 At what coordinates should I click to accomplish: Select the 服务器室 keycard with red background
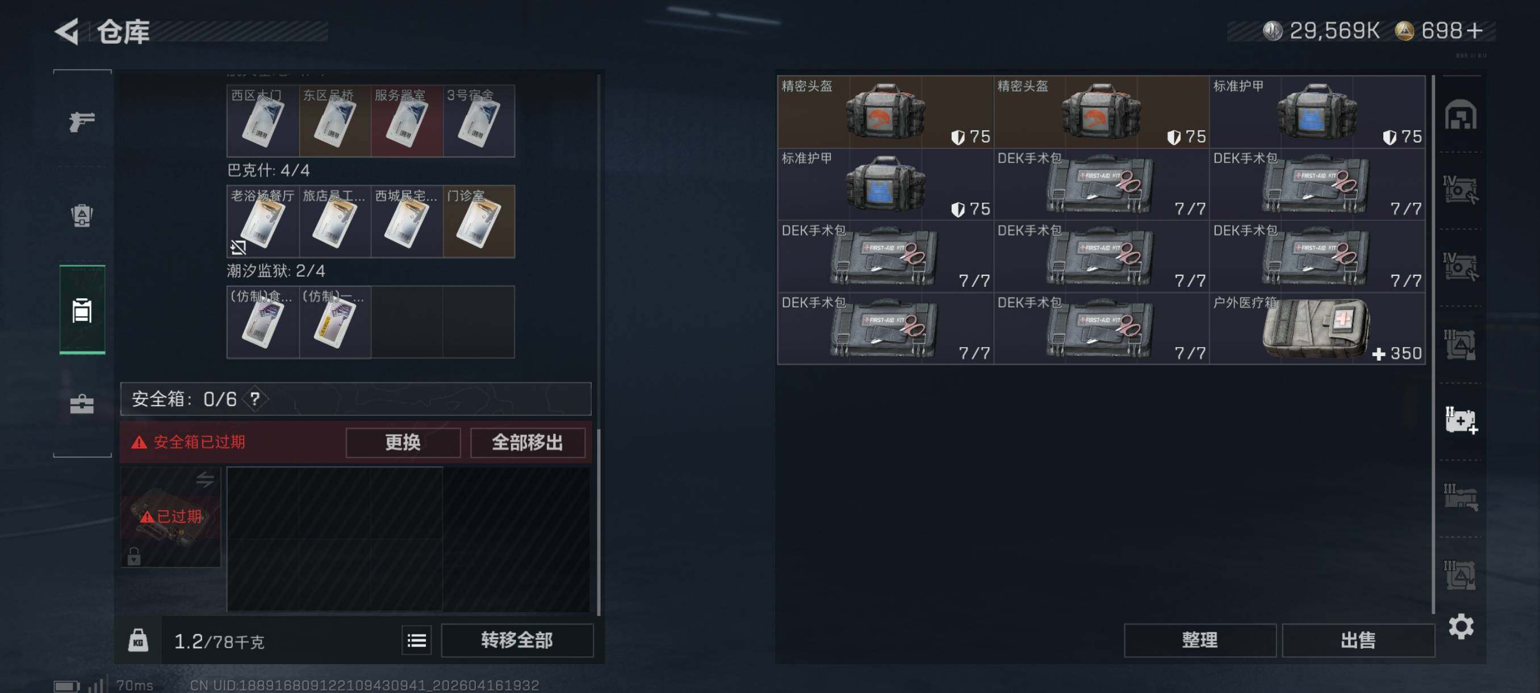point(407,121)
